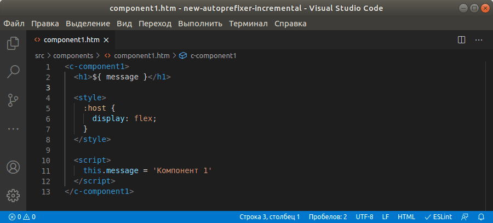
Task: Open the Source Control view icon
Action: [x=13, y=100]
